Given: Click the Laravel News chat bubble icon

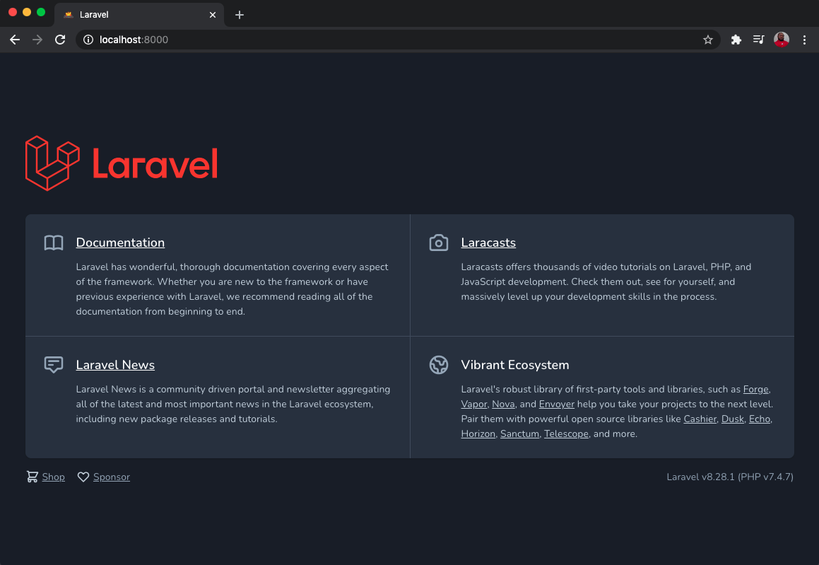Looking at the screenshot, I should pos(54,365).
